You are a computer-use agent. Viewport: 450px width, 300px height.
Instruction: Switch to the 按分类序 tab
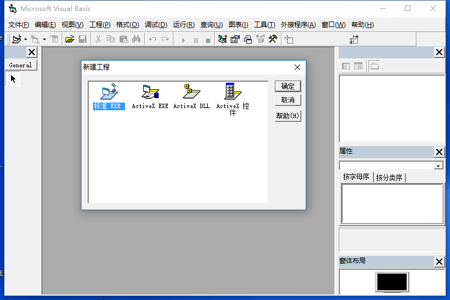pos(389,178)
